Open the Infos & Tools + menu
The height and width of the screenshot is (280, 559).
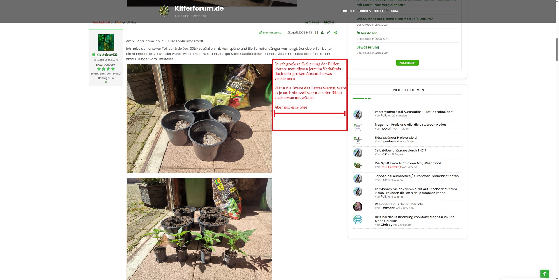[372, 11]
